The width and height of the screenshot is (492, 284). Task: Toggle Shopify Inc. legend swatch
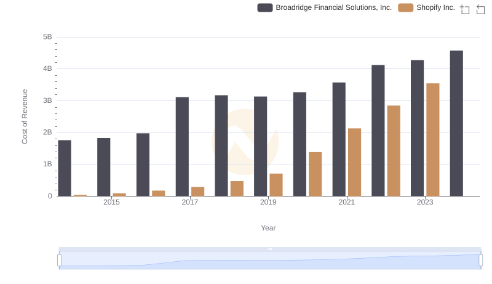click(405, 7)
